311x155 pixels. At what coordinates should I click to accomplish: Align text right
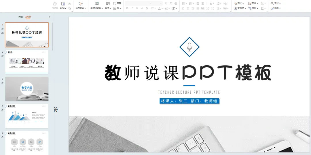193,8
